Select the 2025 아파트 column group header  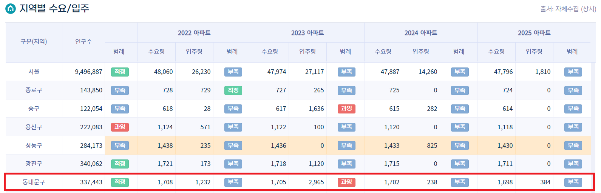point(534,33)
